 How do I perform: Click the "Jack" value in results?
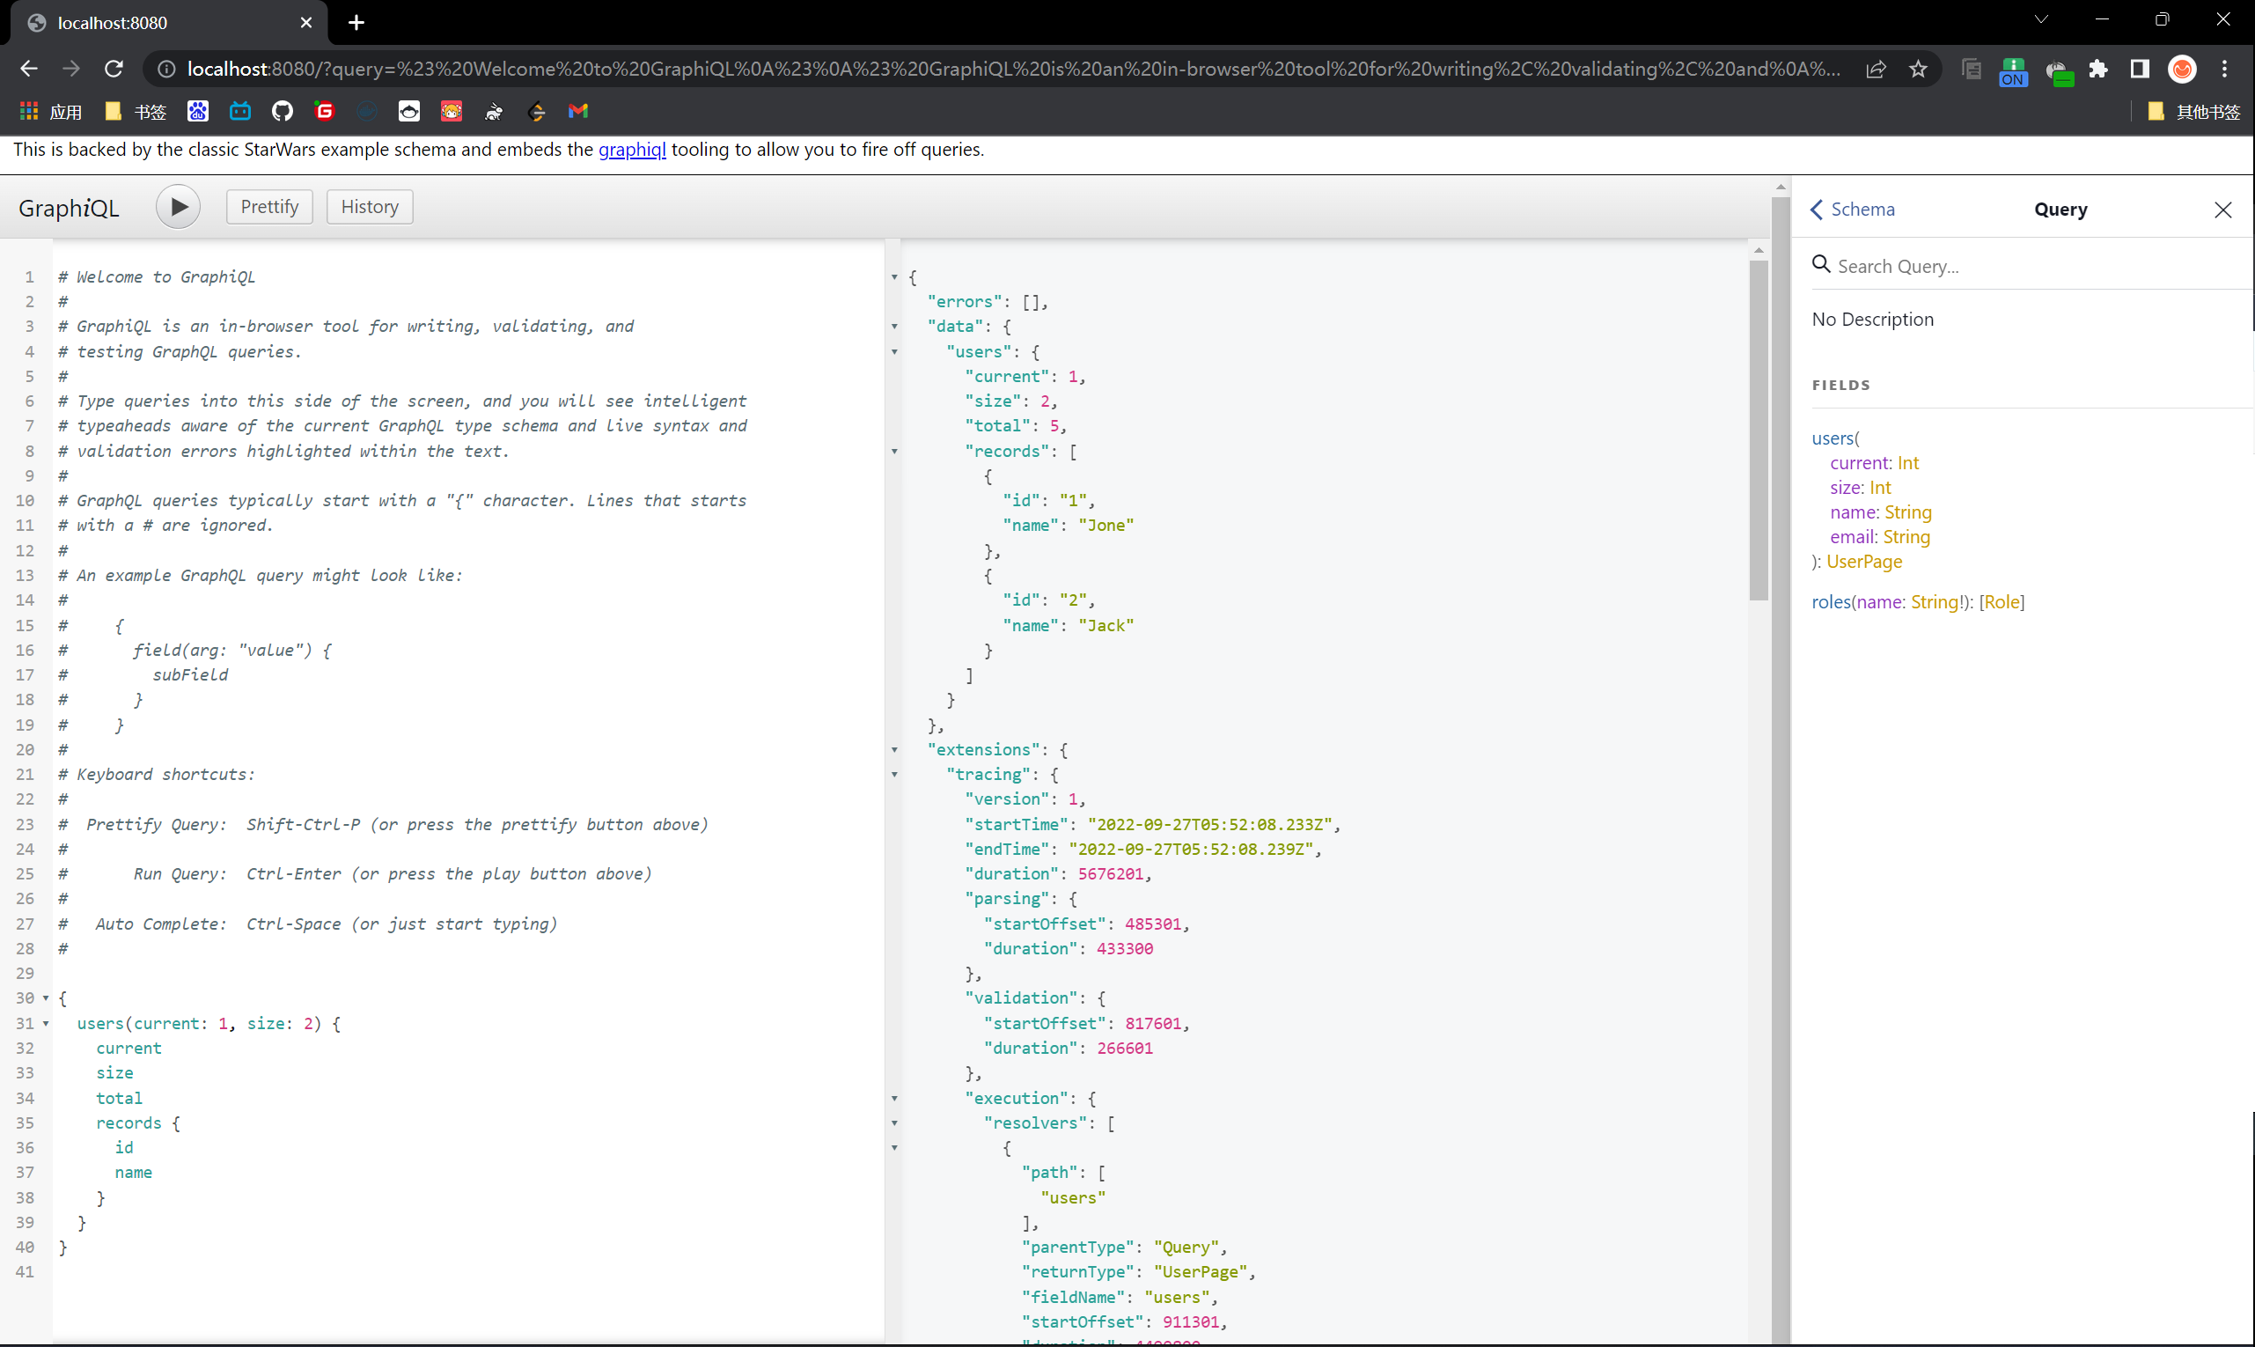(1106, 625)
